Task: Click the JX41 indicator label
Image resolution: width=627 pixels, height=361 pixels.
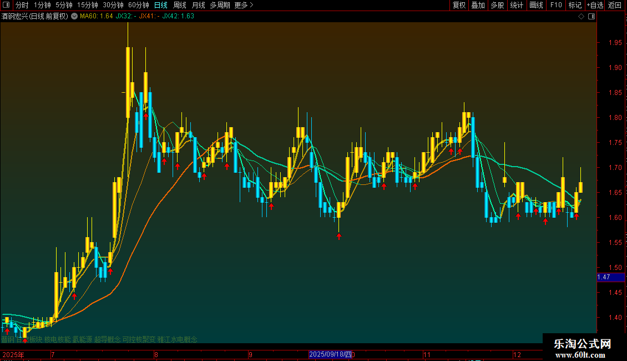Action: click(149, 16)
